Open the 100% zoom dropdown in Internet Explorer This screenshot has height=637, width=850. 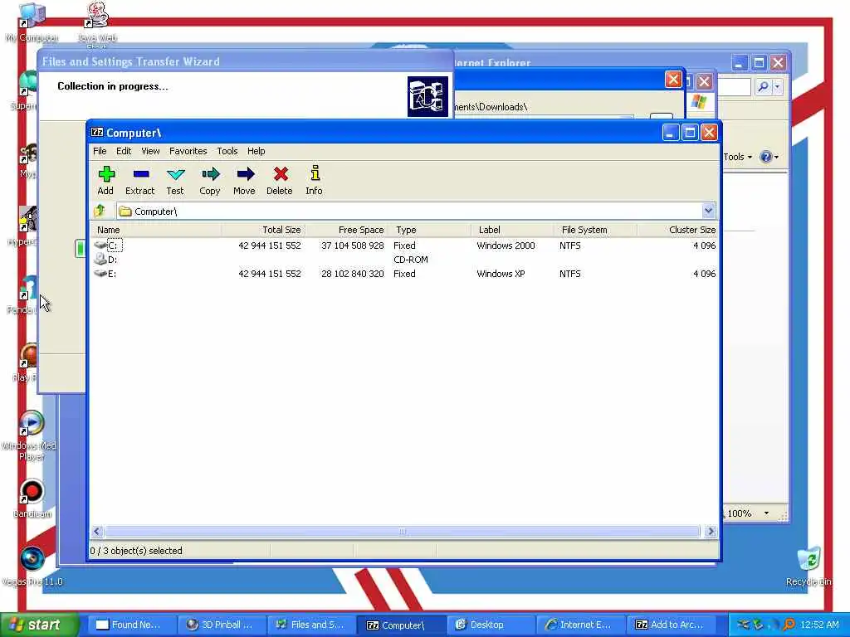[x=766, y=513]
